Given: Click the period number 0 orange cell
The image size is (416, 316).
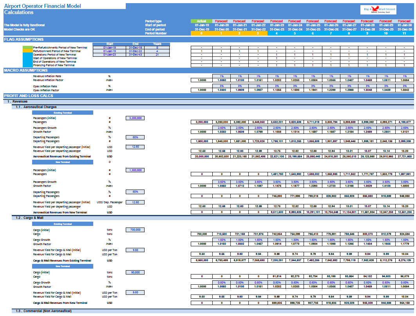Looking at the screenshot, I should coord(201,33).
